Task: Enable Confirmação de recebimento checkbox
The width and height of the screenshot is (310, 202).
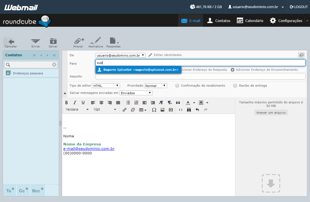Action: click(177, 86)
